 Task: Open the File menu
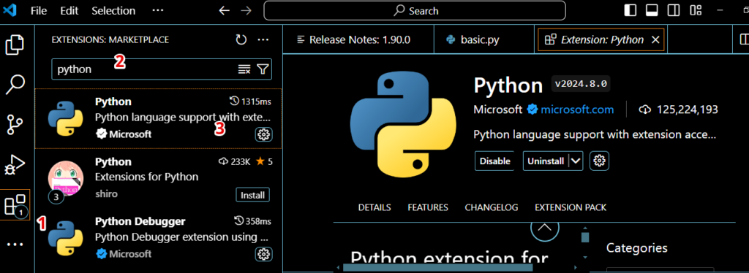click(39, 10)
